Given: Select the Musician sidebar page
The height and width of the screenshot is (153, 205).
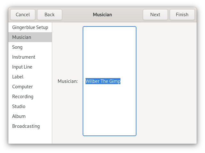Looking at the screenshot, I should pos(22,37).
